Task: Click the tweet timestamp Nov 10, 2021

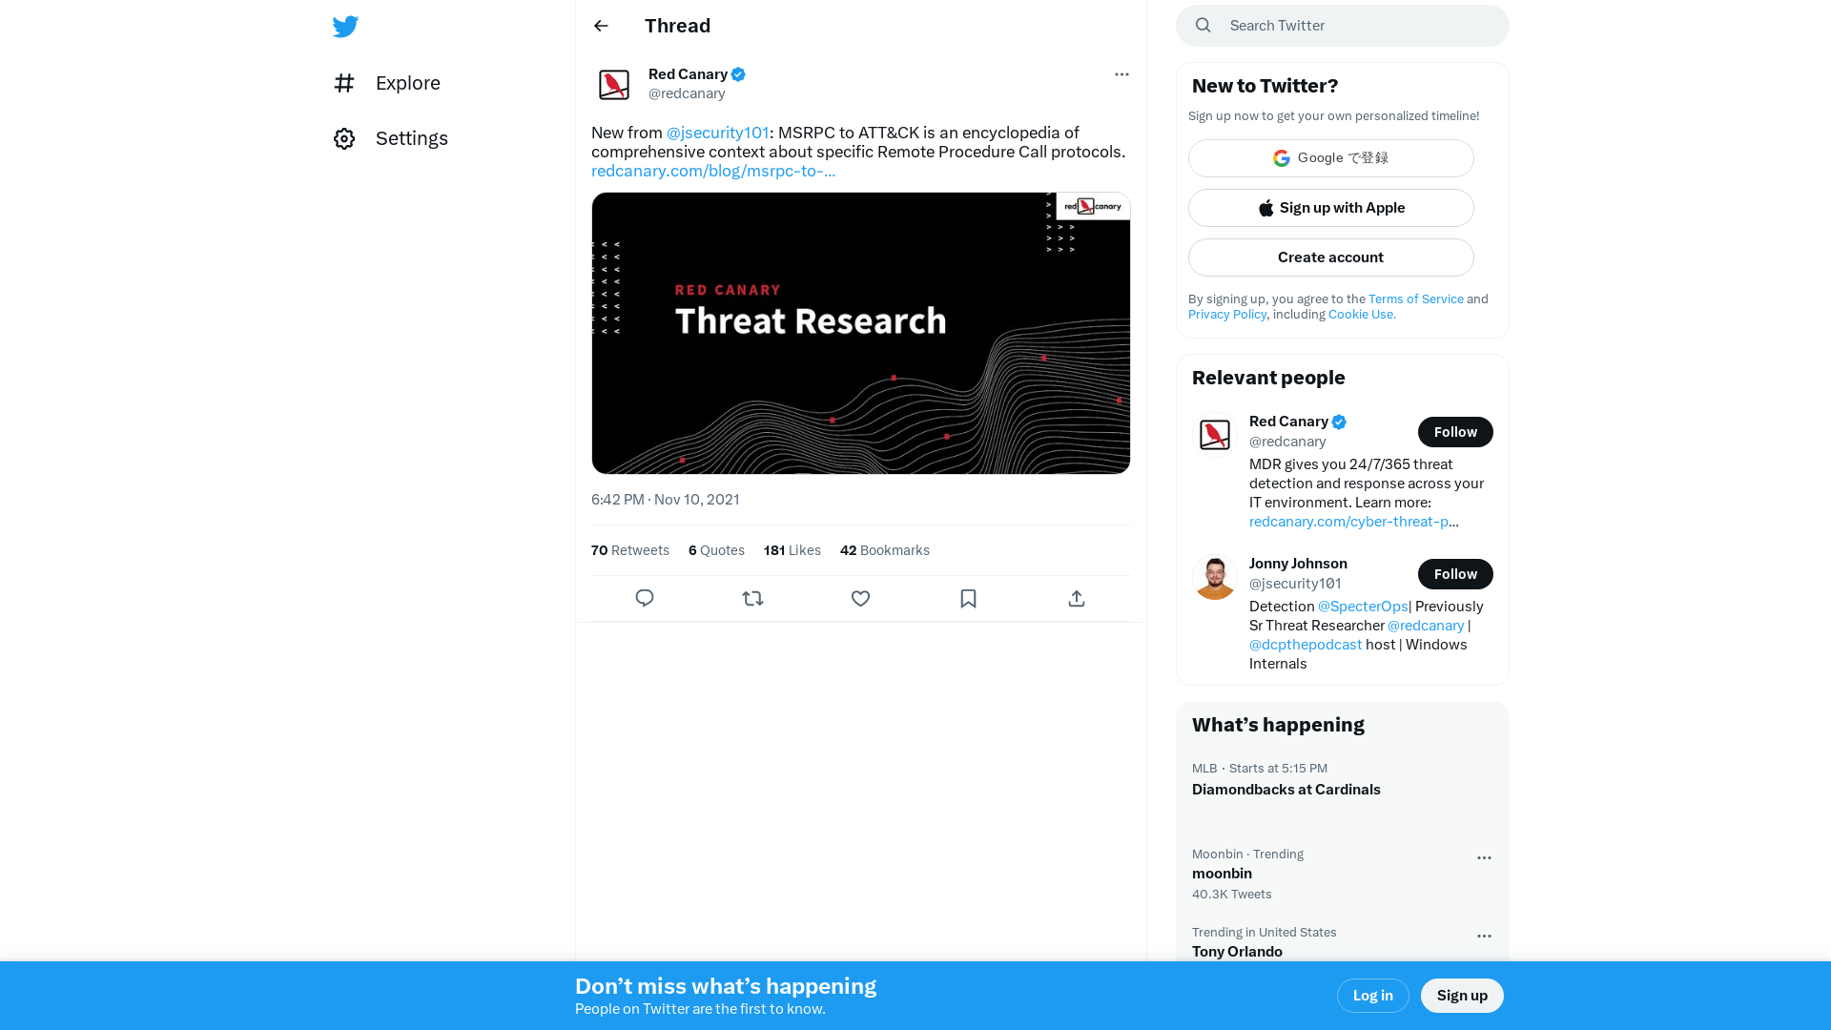Action: [x=666, y=500]
